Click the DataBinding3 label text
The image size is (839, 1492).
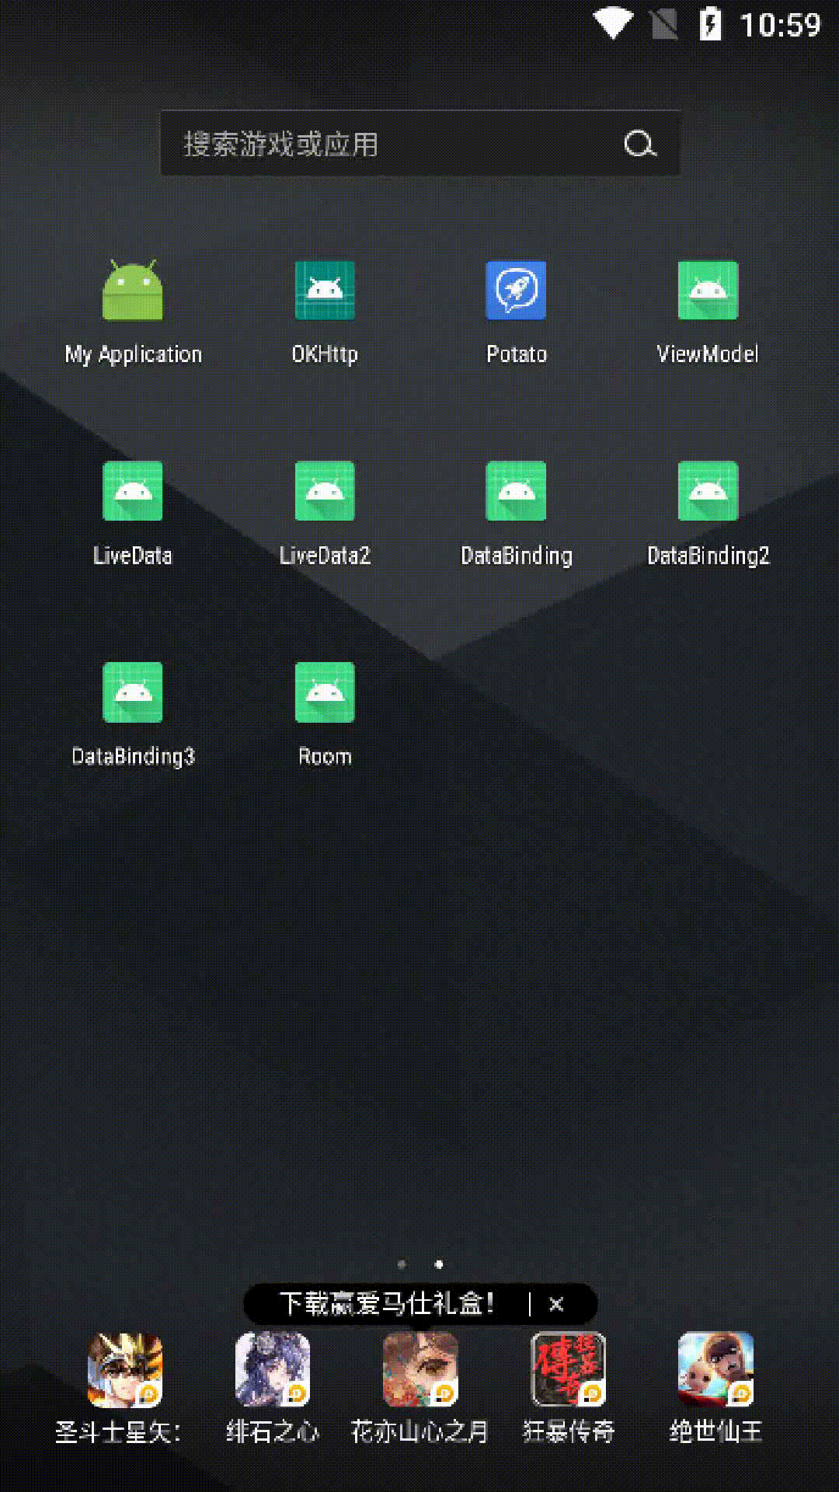click(133, 757)
